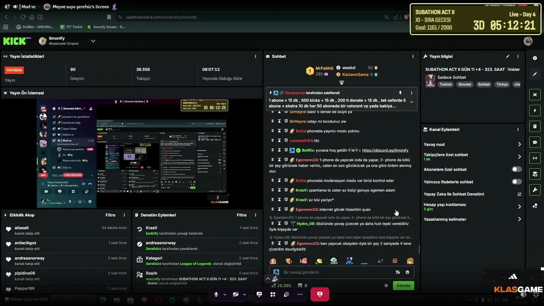Unpin the pinned chat message
This screenshot has height=306, width=544.
400,93
